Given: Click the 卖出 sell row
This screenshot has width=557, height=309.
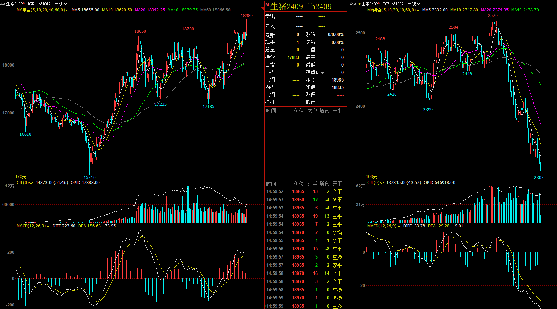Looking at the screenshot, I should [305, 16].
